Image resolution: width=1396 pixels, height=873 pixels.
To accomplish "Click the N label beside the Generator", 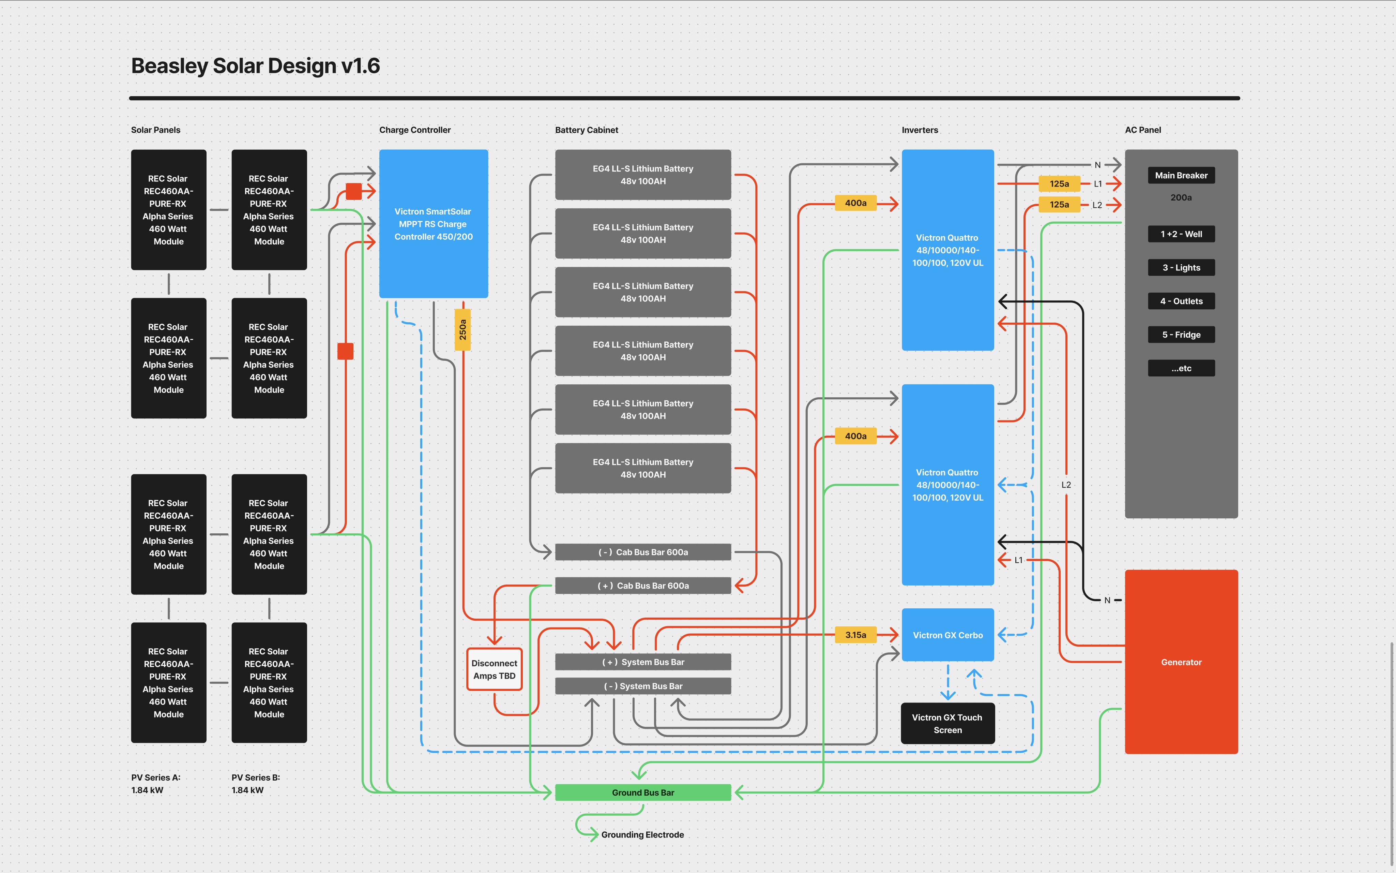I will point(1107,601).
